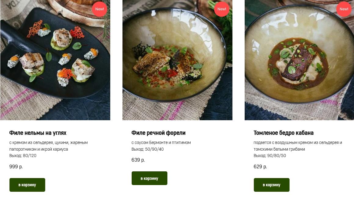The width and height of the screenshot is (354, 203).
Task: Add Филе нельмы на углях to cart
Action: pyautogui.click(x=27, y=185)
